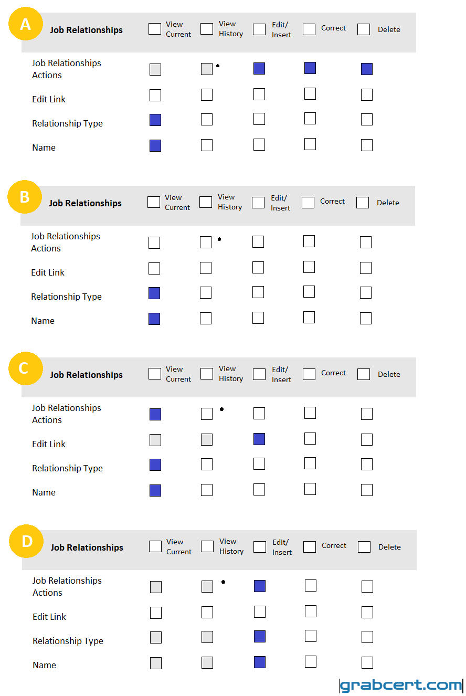Image resolution: width=466 pixels, height=696 pixels.
Task: Click the yellow circle labeled B
Action: pos(24,197)
